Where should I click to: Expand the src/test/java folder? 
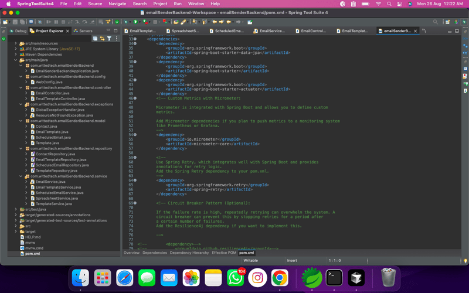pos(16,209)
